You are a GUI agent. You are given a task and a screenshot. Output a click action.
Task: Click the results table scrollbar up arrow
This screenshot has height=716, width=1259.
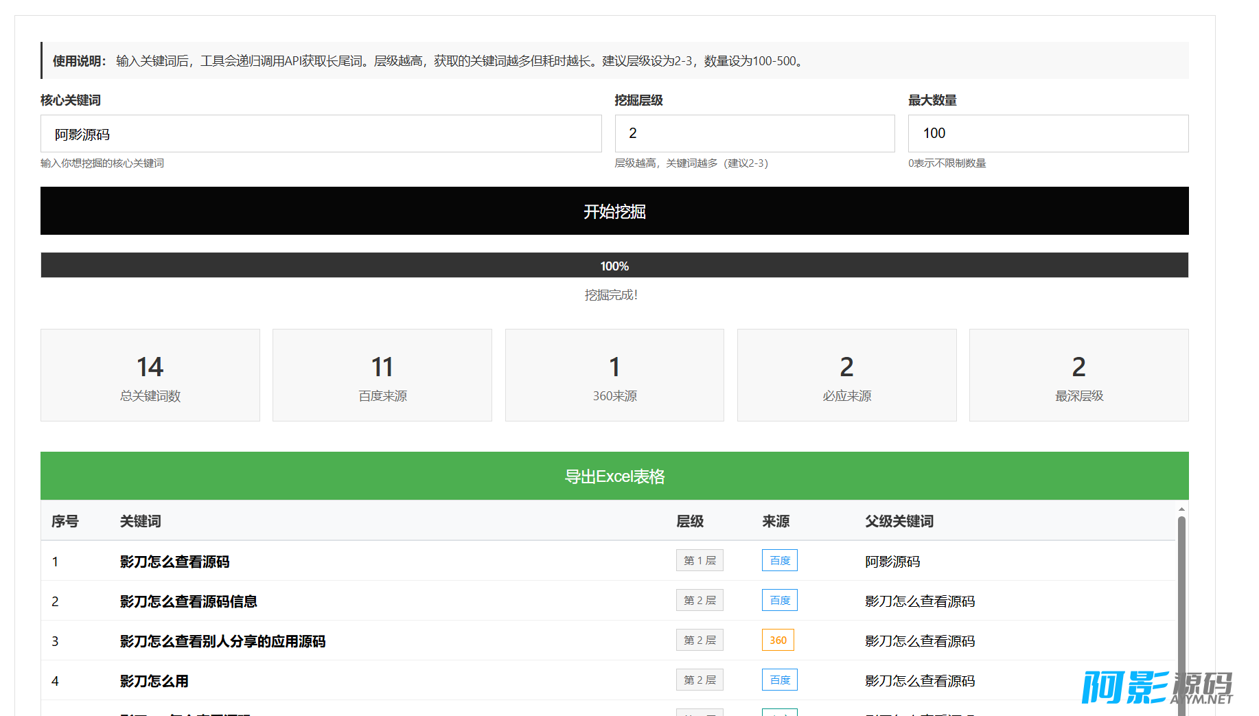tap(1181, 509)
